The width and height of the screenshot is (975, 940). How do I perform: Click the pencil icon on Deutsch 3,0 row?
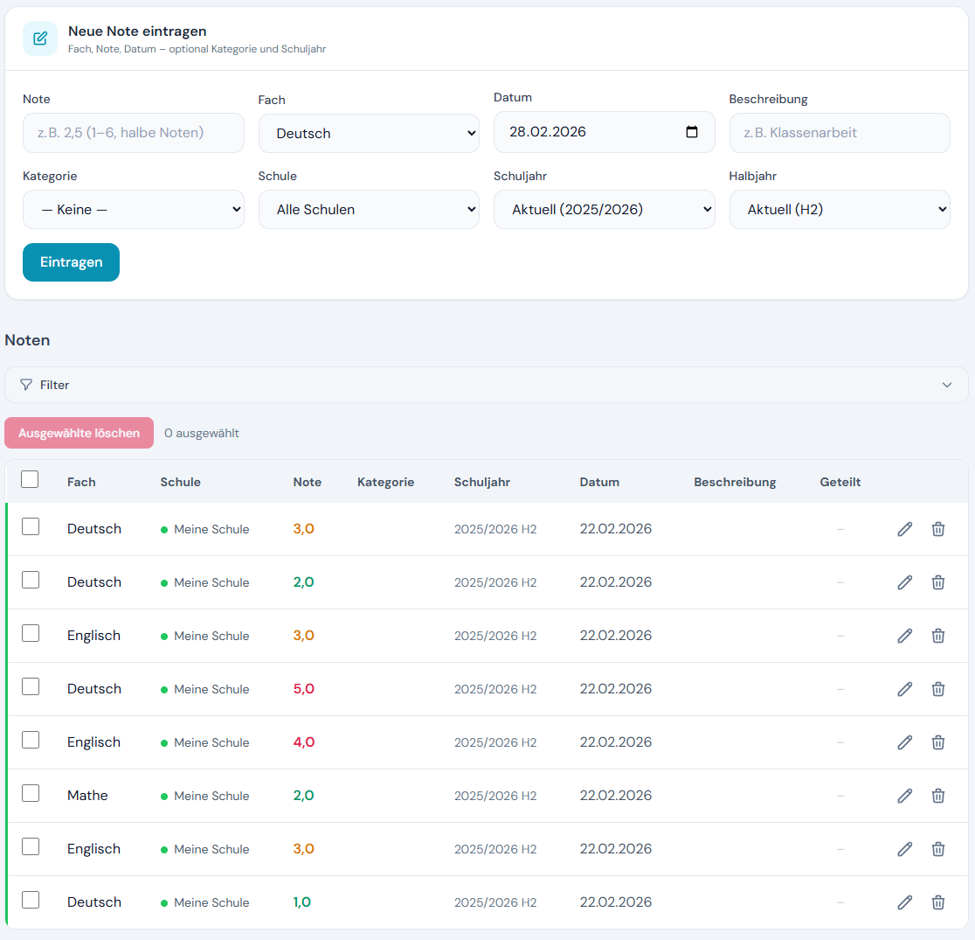point(904,529)
